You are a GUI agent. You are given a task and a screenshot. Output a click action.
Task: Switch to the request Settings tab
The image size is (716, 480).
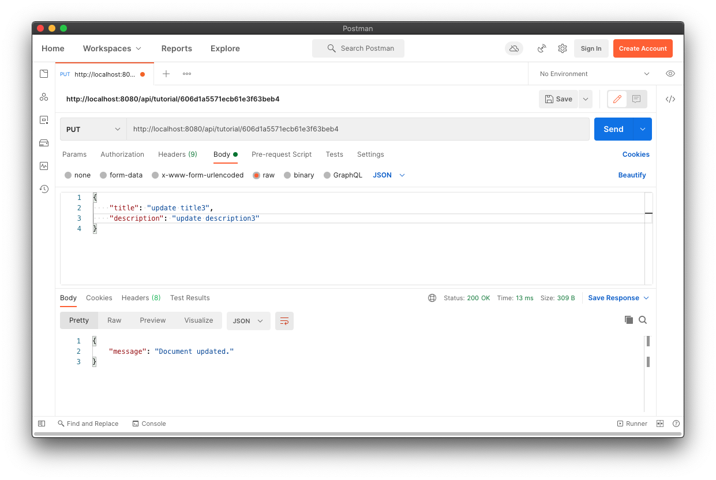[370, 154]
